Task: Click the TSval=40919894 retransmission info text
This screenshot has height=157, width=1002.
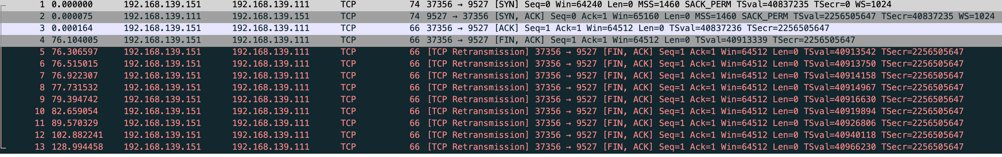Action: pyautogui.click(x=839, y=111)
